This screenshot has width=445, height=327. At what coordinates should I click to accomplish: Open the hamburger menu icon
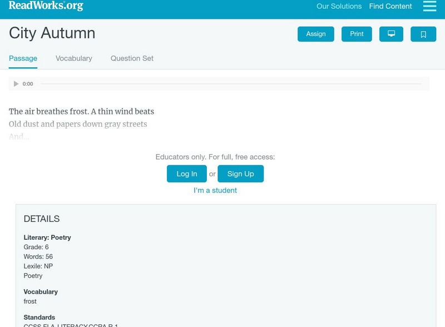pos(429,6)
